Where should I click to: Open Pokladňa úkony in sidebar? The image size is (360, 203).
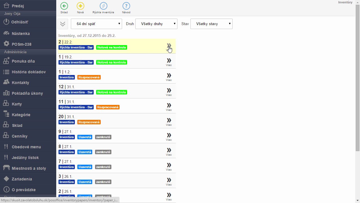(28, 93)
